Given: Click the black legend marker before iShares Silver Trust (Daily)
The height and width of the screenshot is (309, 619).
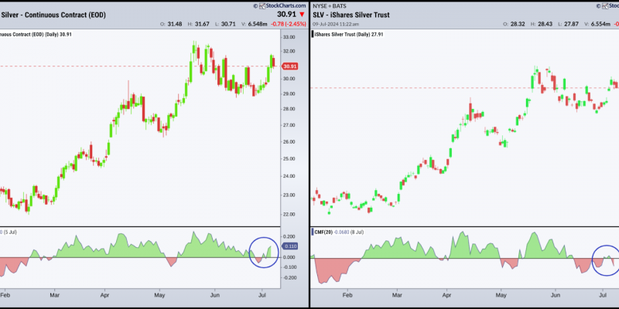Looking at the screenshot, I should click(313, 34).
